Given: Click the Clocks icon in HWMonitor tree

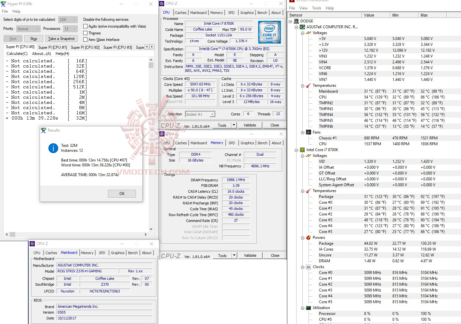Looking at the screenshot, I should coord(309,267).
